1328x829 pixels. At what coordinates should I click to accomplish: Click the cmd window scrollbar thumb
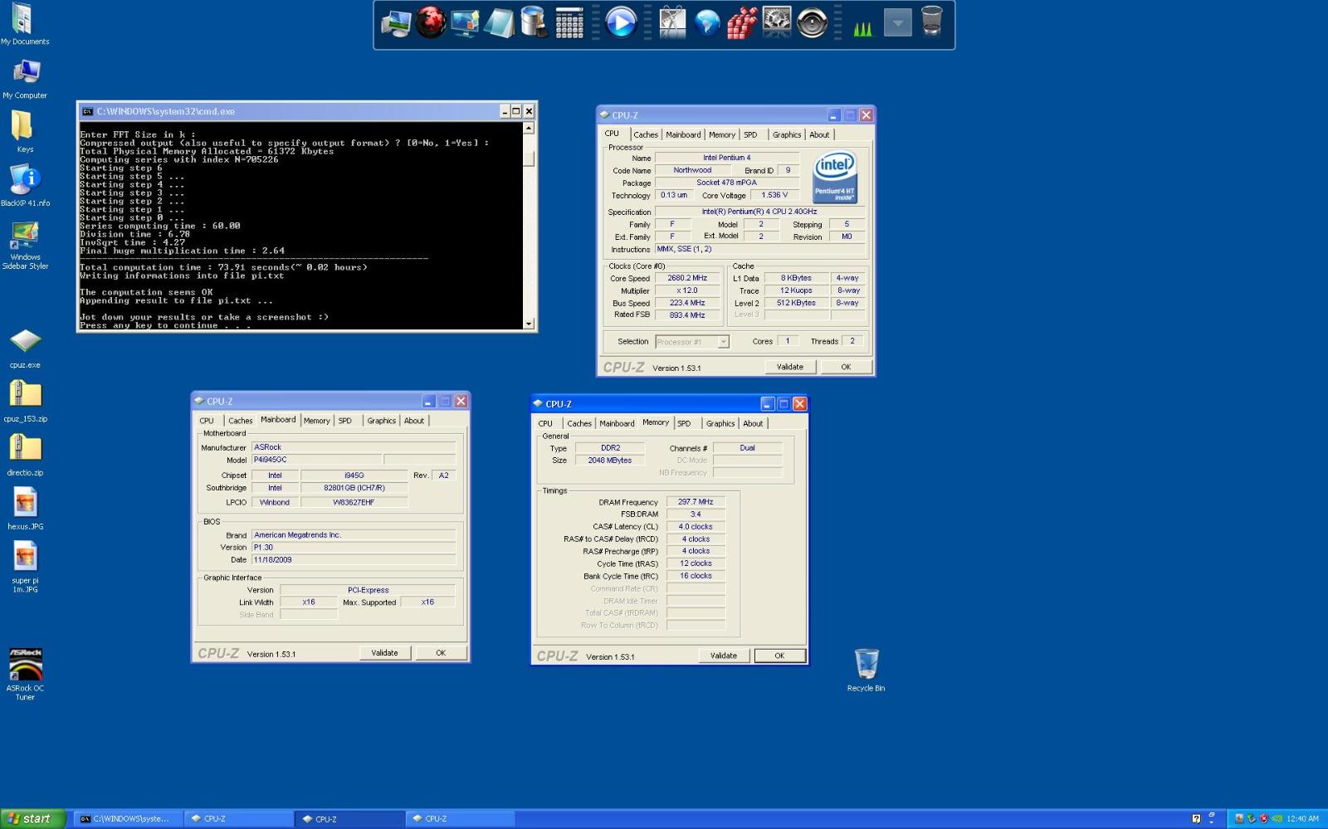click(529, 159)
